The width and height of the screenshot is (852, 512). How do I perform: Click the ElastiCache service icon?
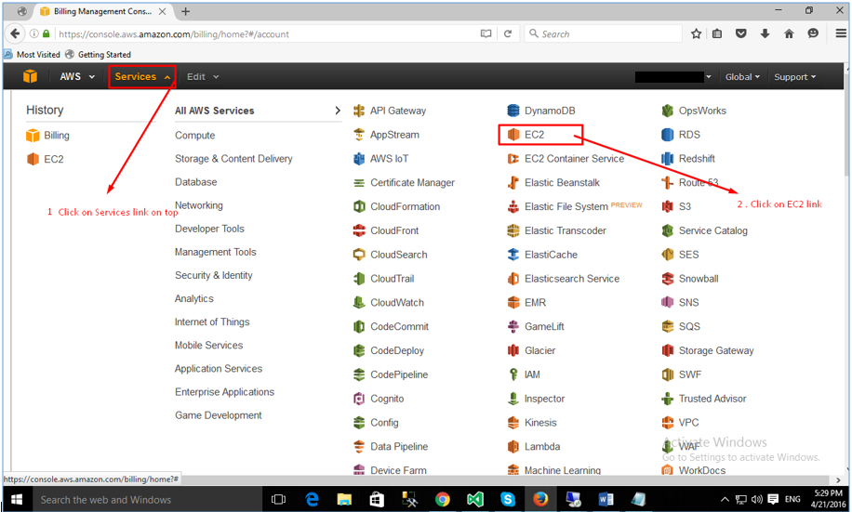tap(513, 254)
